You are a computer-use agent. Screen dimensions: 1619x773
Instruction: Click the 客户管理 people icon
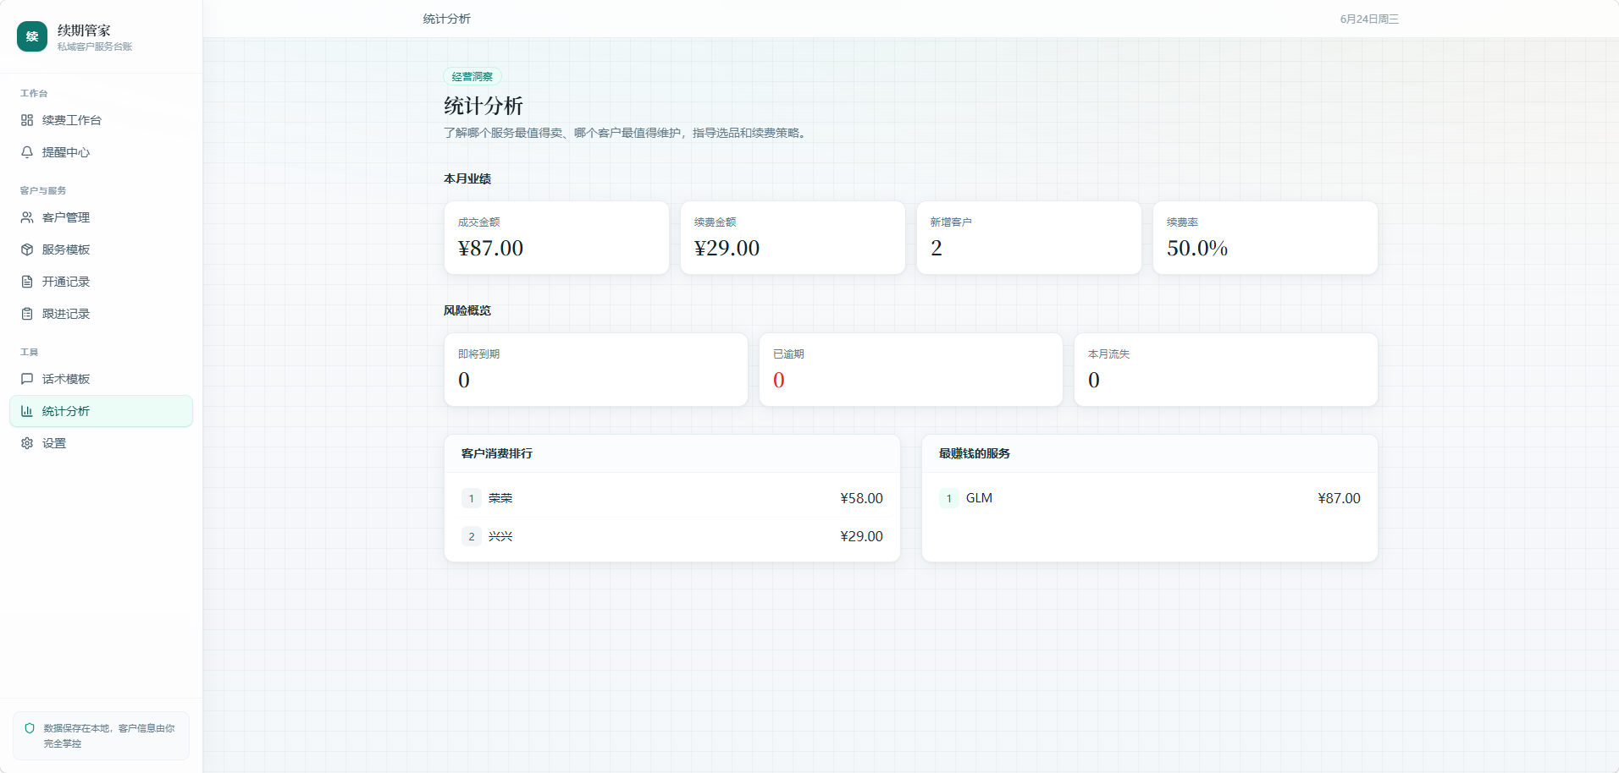27,217
